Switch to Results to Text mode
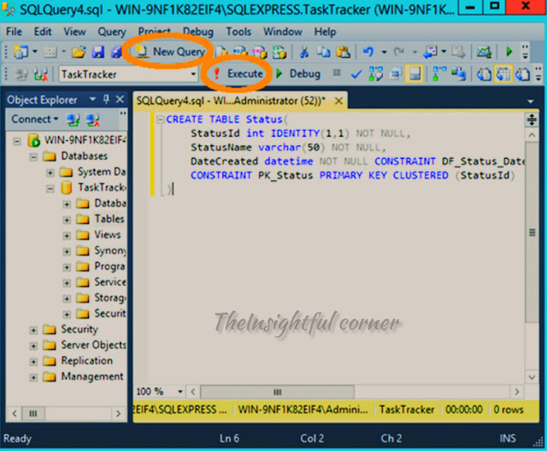This screenshot has width=547, height=451. (x=484, y=74)
